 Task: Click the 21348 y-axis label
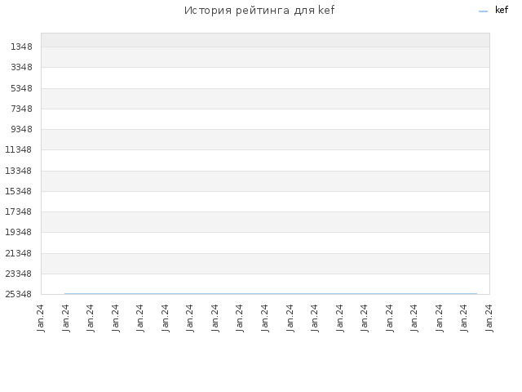click(19, 253)
